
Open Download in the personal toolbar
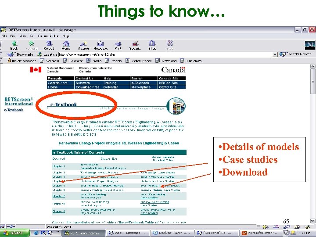pos(166,61)
